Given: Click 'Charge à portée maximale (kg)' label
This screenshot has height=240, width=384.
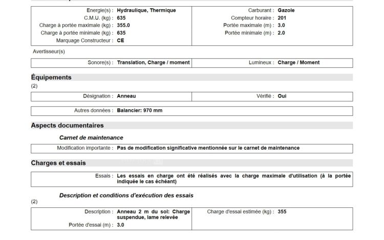Looking at the screenshot, I should [x=76, y=26].
